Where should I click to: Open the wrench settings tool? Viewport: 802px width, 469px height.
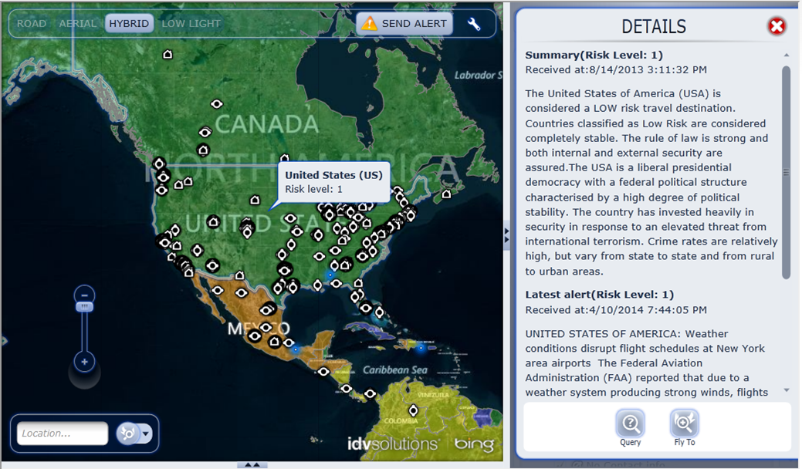pyautogui.click(x=474, y=24)
